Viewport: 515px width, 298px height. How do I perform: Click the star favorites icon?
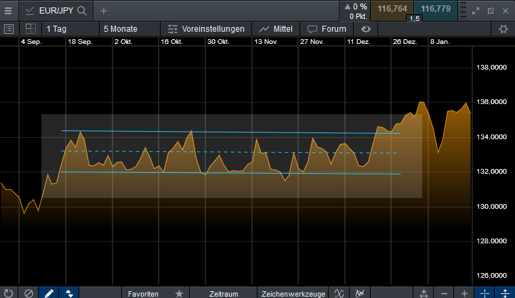pyautogui.click(x=179, y=293)
